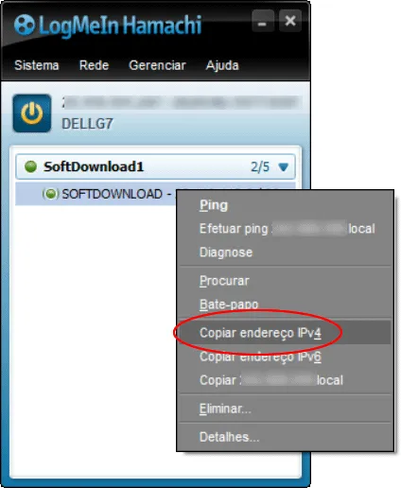Choose Efetuar ping local option
The image size is (401, 488).
[x=285, y=229]
